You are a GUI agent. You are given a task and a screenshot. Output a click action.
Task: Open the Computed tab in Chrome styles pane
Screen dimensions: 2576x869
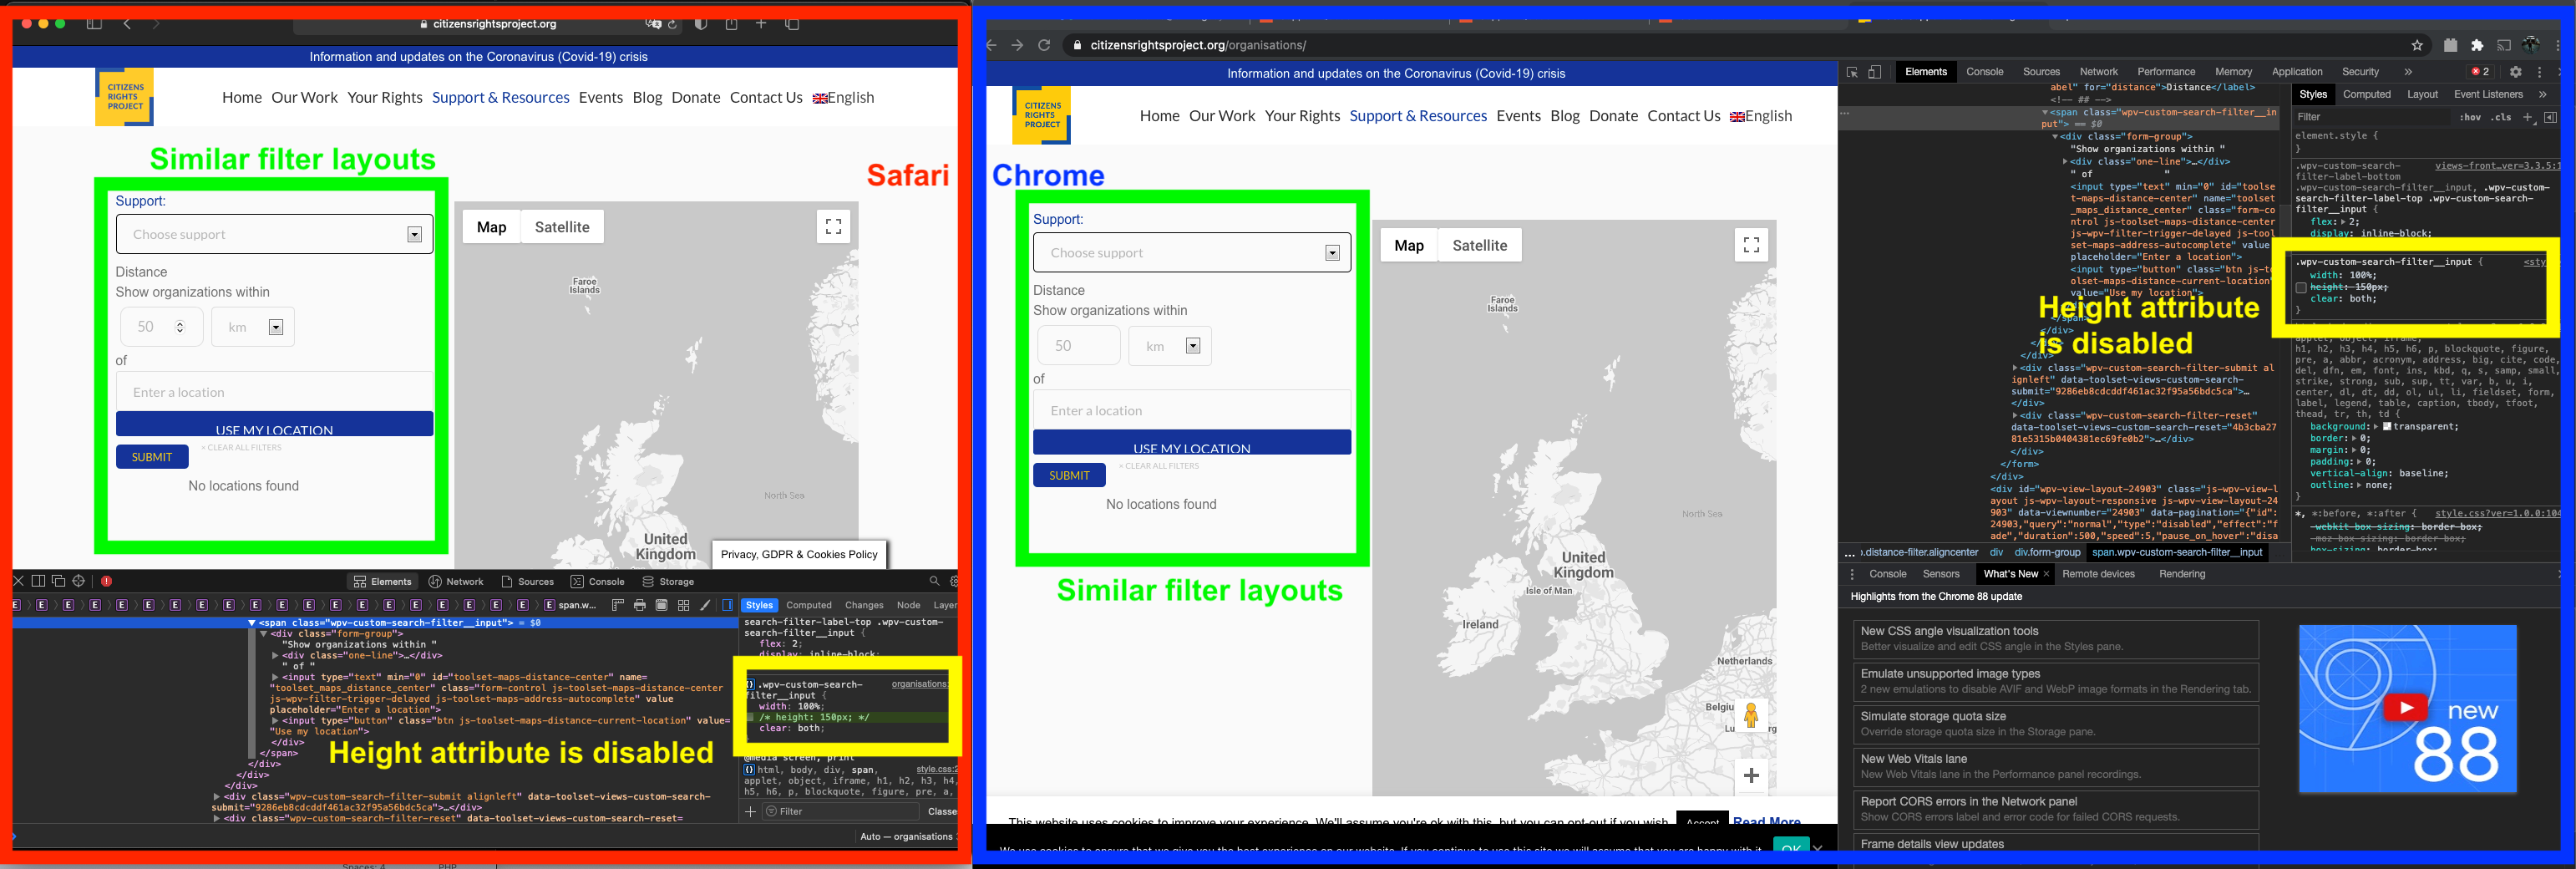pyautogui.click(x=2366, y=94)
